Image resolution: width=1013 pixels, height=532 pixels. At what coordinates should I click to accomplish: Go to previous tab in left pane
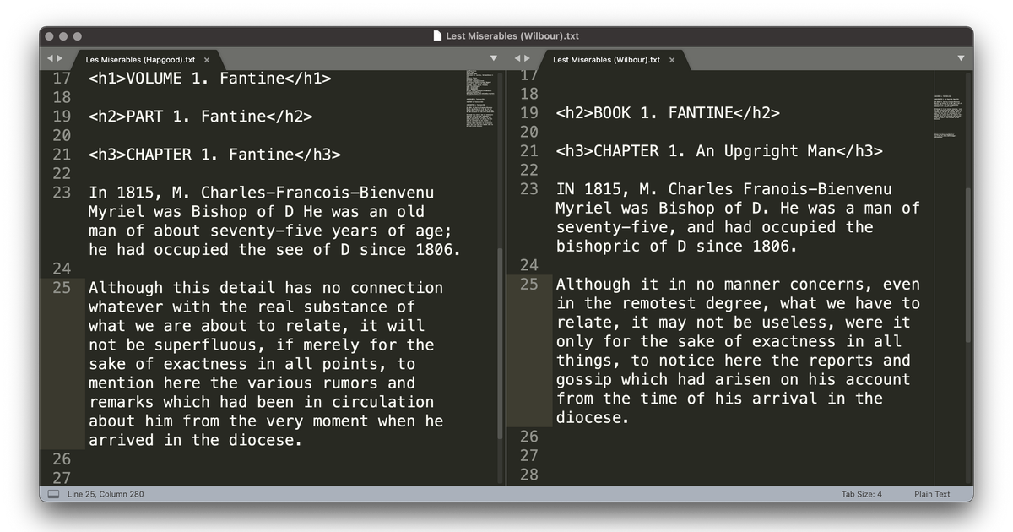(50, 58)
